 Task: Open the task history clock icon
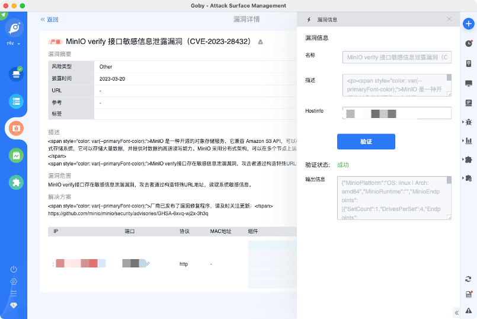(469, 43)
